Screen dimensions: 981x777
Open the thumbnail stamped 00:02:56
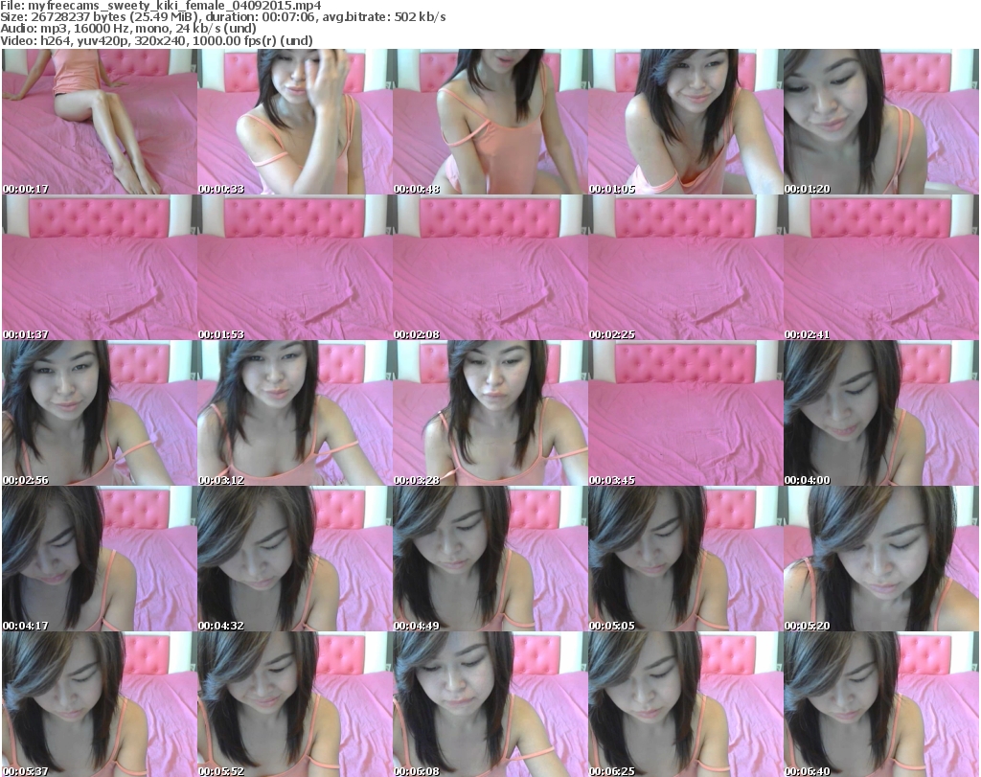click(100, 414)
